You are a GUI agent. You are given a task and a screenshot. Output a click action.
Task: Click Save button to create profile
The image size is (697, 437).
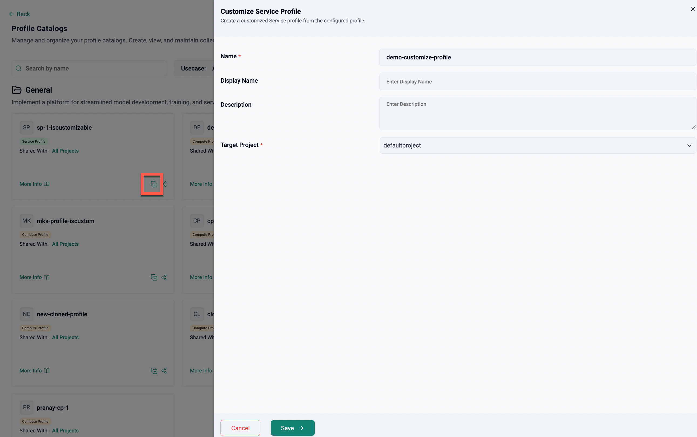pos(292,428)
